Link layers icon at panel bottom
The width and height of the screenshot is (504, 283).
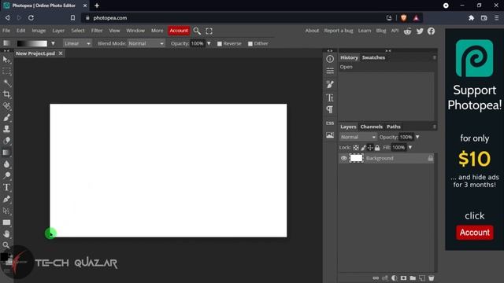376,277
